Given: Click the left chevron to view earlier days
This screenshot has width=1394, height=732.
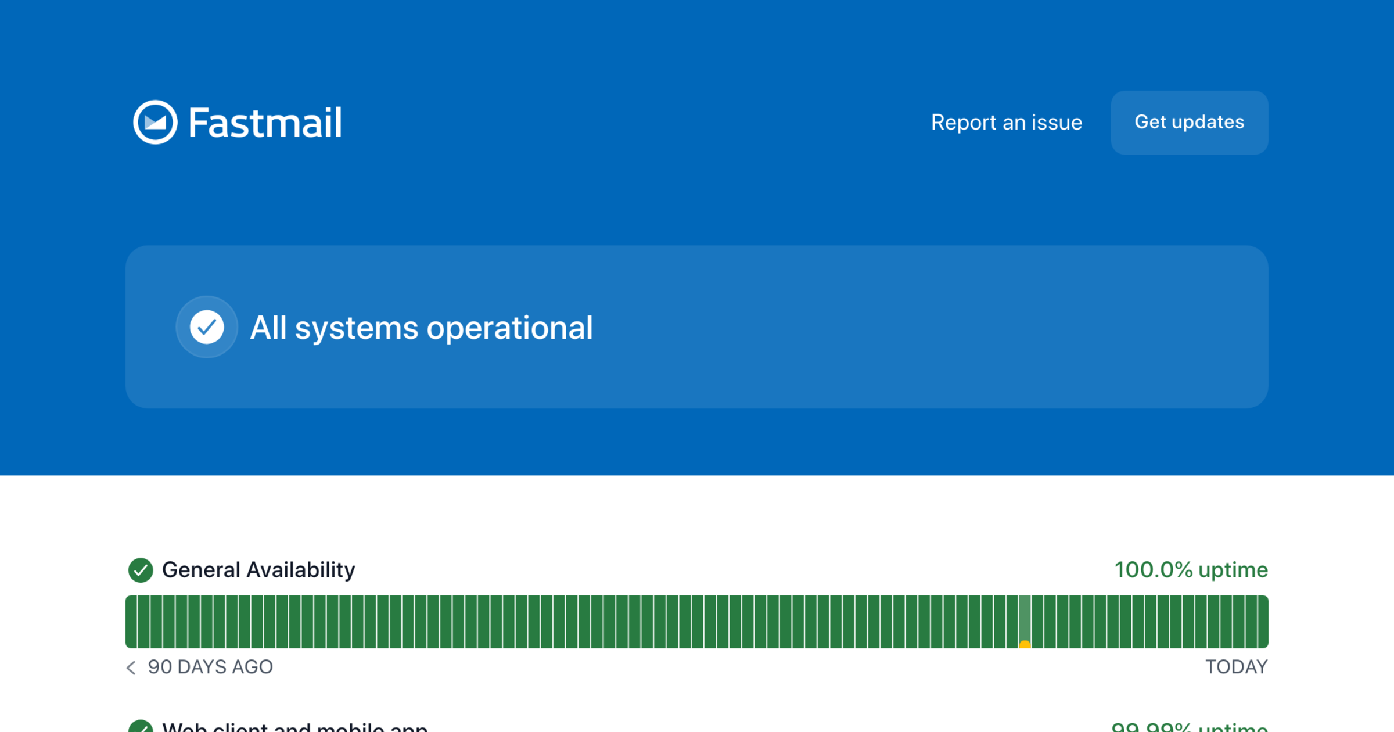Looking at the screenshot, I should click(131, 668).
